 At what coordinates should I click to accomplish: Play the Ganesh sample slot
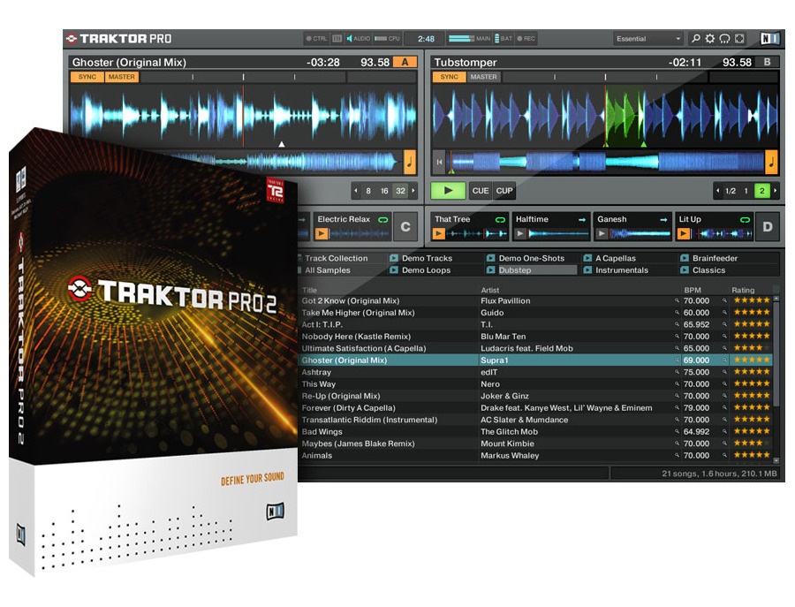tap(602, 234)
